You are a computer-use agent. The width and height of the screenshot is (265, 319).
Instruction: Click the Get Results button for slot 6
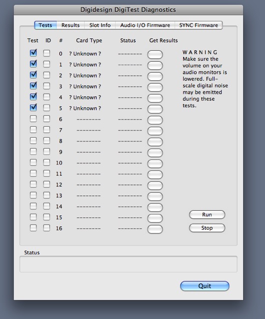155,120
